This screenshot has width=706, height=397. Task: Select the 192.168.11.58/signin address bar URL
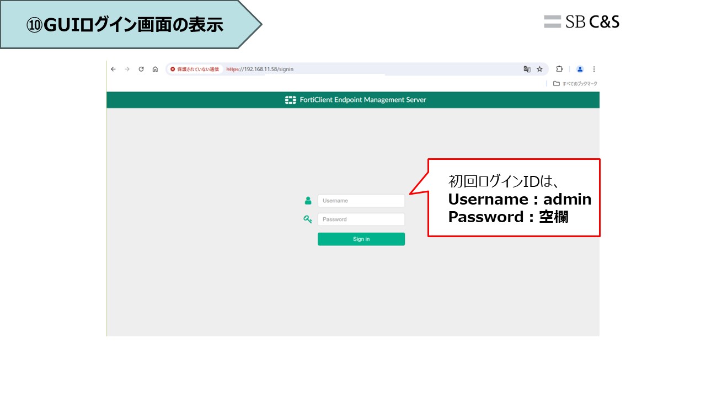(260, 69)
